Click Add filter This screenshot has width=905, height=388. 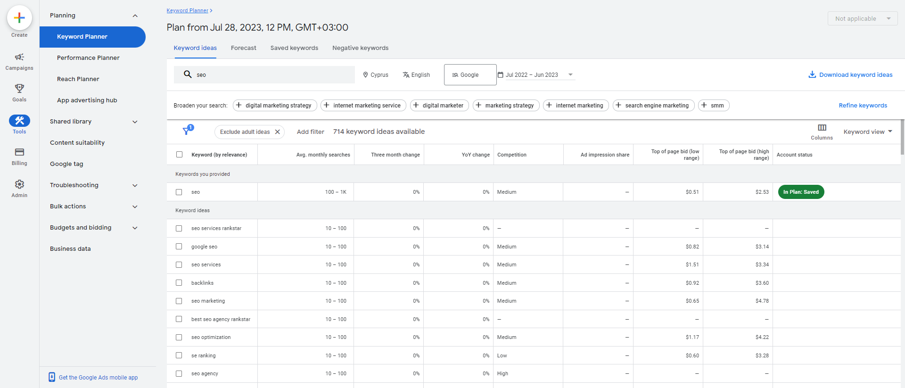311,132
